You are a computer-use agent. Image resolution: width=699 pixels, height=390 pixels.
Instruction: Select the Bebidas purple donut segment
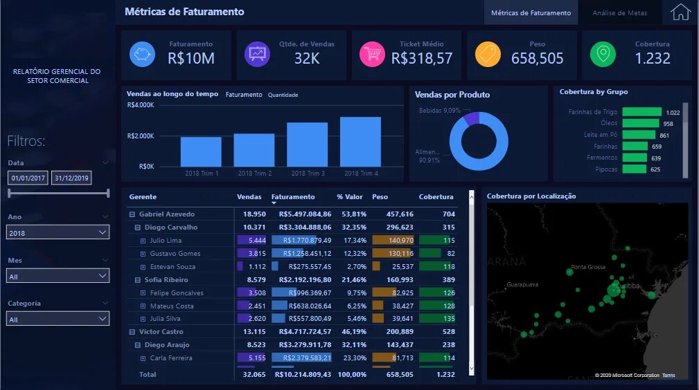(x=472, y=118)
